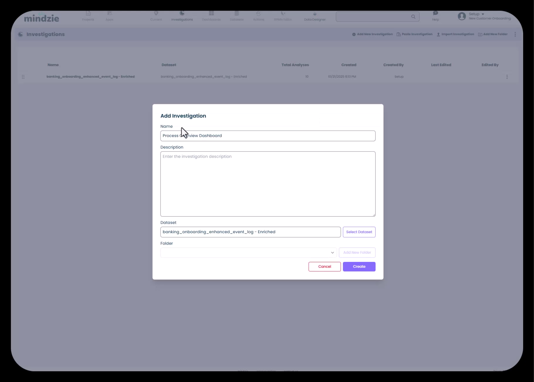Open the Datasets stack icon
Screen dimensions: 534x382
coord(236,13)
